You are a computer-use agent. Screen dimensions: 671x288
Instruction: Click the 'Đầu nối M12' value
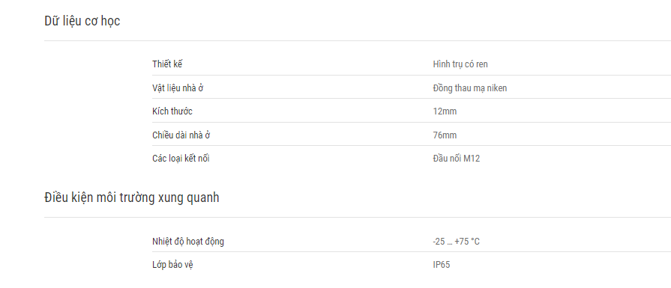point(456,159)
